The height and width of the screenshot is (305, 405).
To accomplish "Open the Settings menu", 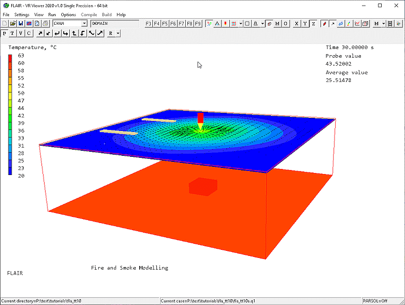I will 22,15.
